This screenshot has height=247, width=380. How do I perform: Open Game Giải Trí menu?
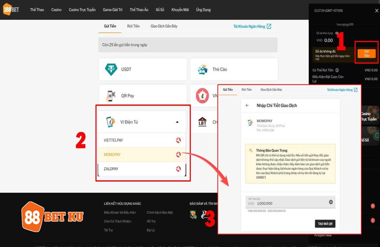[112, 10]
